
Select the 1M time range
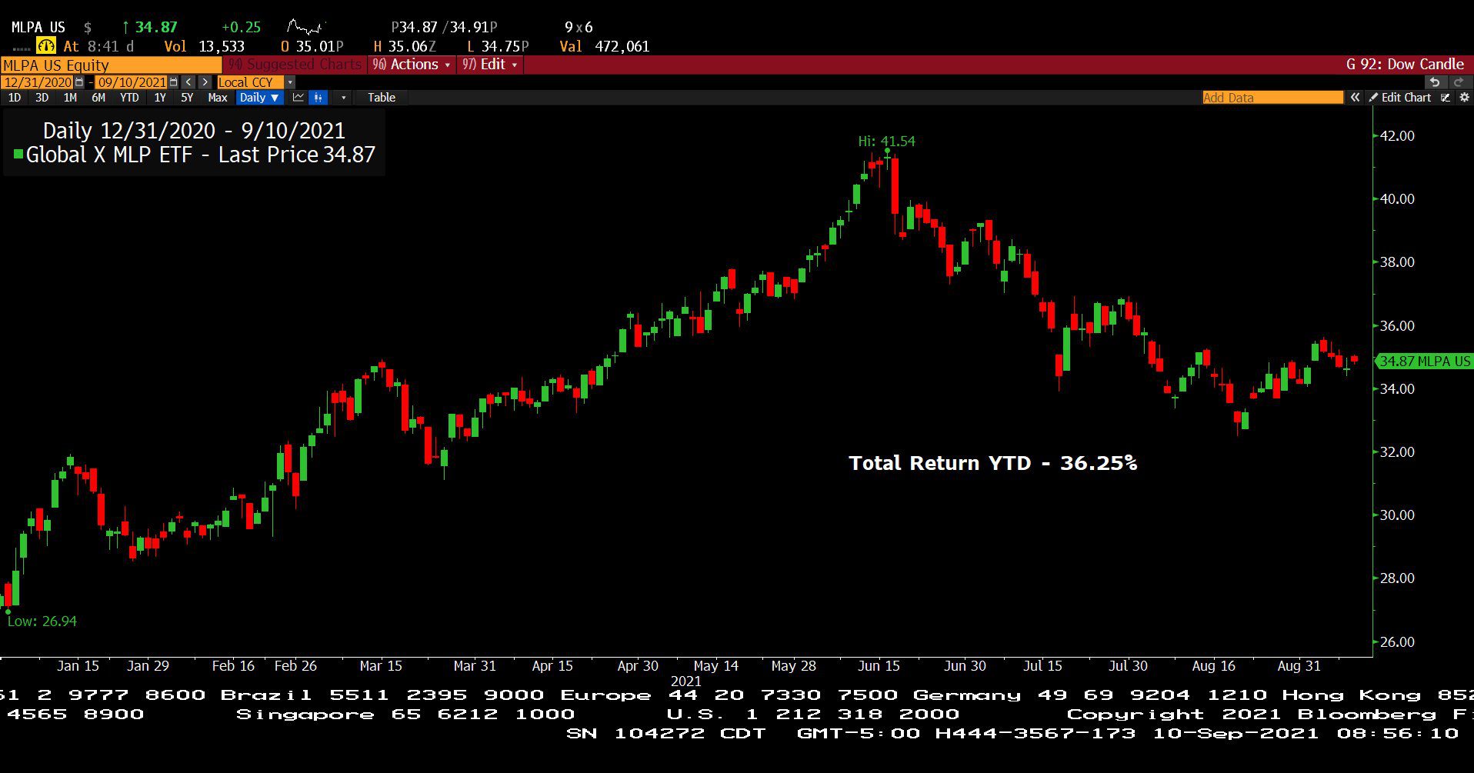pyautogui.click(x=70, y=98)
